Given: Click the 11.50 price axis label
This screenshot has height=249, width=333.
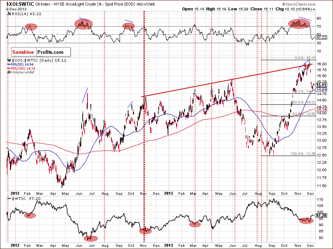Looking at the screenshot, I should click(x=322, y=186).
